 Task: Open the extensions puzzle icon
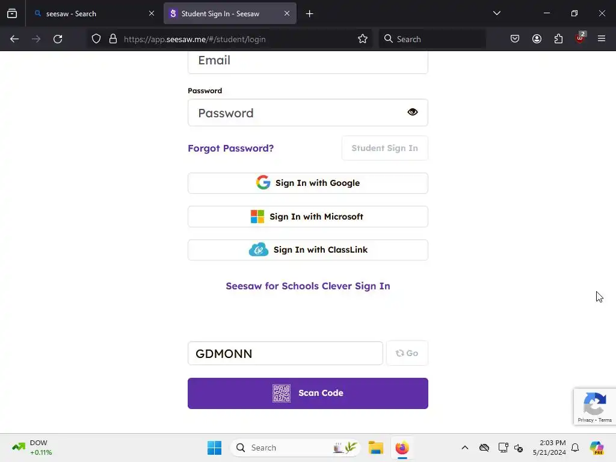pos(558,39)
